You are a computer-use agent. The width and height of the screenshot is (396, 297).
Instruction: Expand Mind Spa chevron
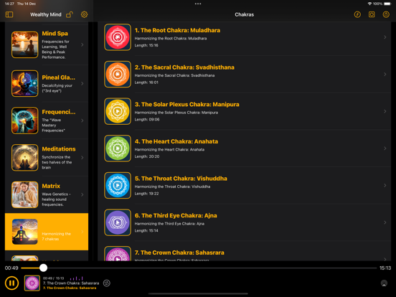click(x=82, y=44)
